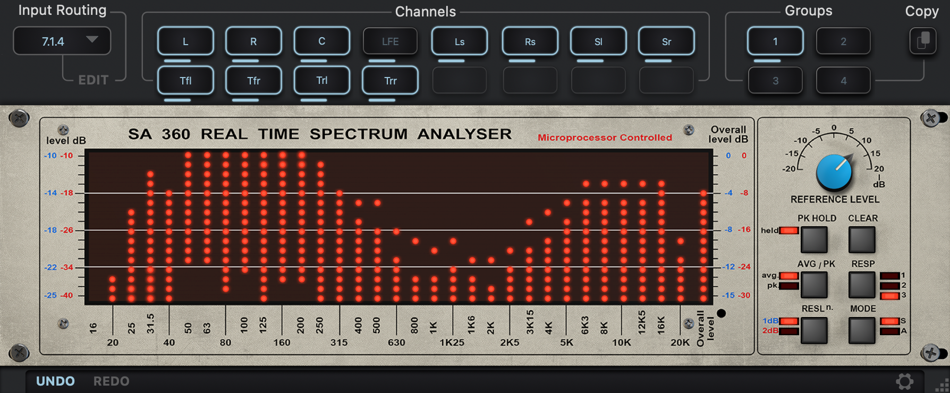950x393 pixels.
Task: Select Group 2
Action: click(x=843, y=41)
